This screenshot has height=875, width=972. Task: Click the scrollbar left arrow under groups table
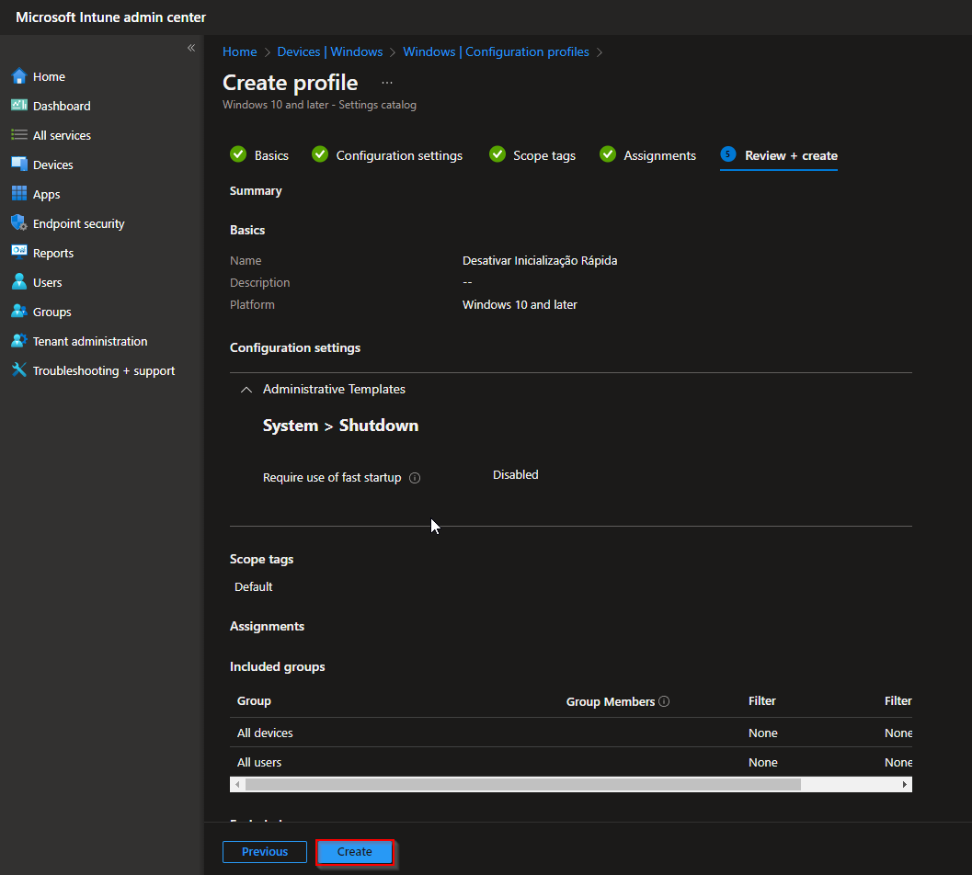tap(237, 785)
